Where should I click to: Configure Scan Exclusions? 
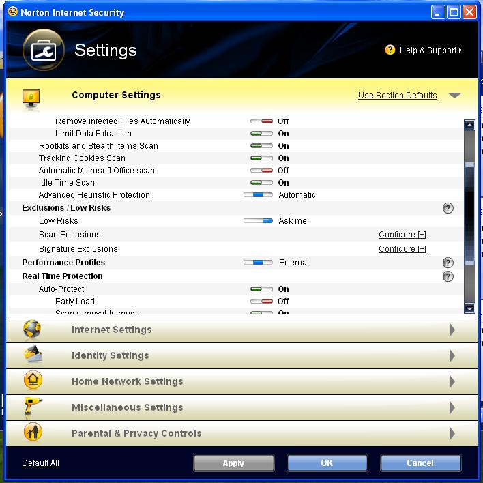(x=402, y=235)
